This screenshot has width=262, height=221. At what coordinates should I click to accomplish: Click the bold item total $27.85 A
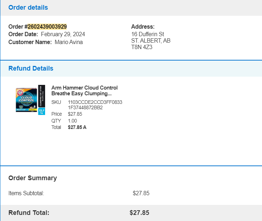pyautogui.click(x=77, y=127)
